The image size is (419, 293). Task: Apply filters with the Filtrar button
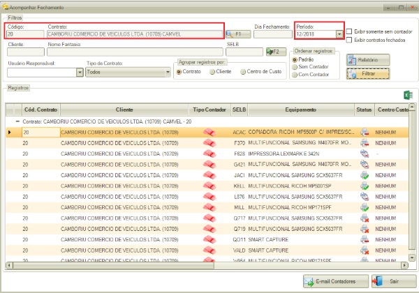coord(368,74)
